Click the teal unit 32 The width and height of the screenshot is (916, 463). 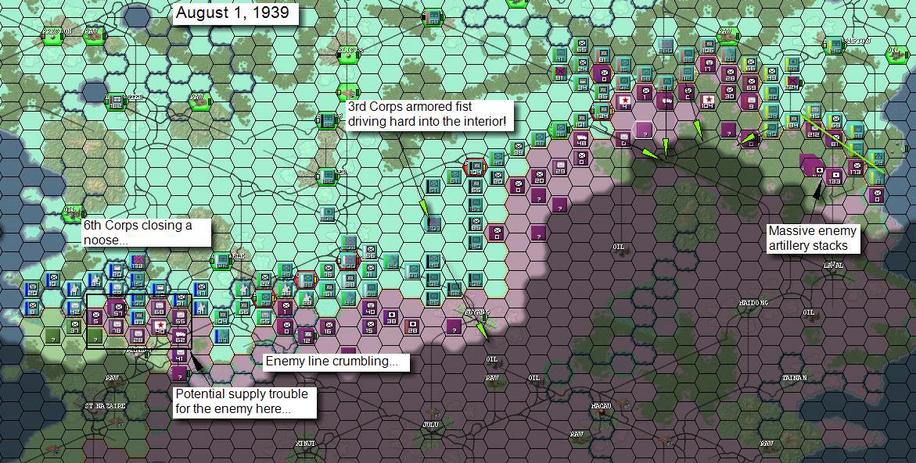[327, 121]
